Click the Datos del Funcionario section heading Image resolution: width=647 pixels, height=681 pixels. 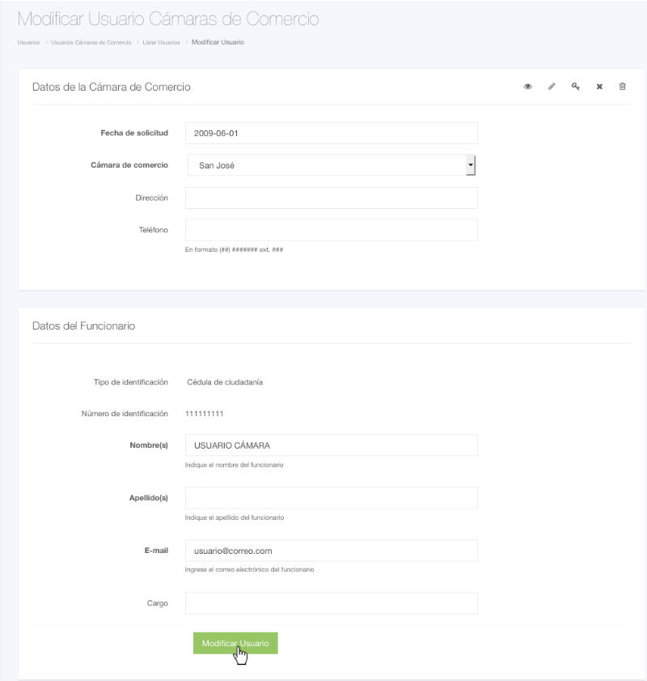(83, 326)
